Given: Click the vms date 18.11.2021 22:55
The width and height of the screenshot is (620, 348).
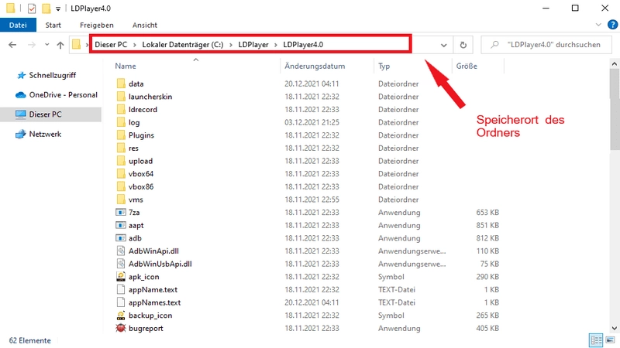Looking at the screenshot, I should pyautogui.click(x=312, y=200).
